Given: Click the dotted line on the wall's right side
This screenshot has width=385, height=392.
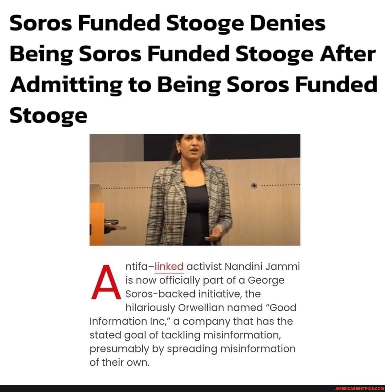Looking at the screenshot, I should [281, 185].
